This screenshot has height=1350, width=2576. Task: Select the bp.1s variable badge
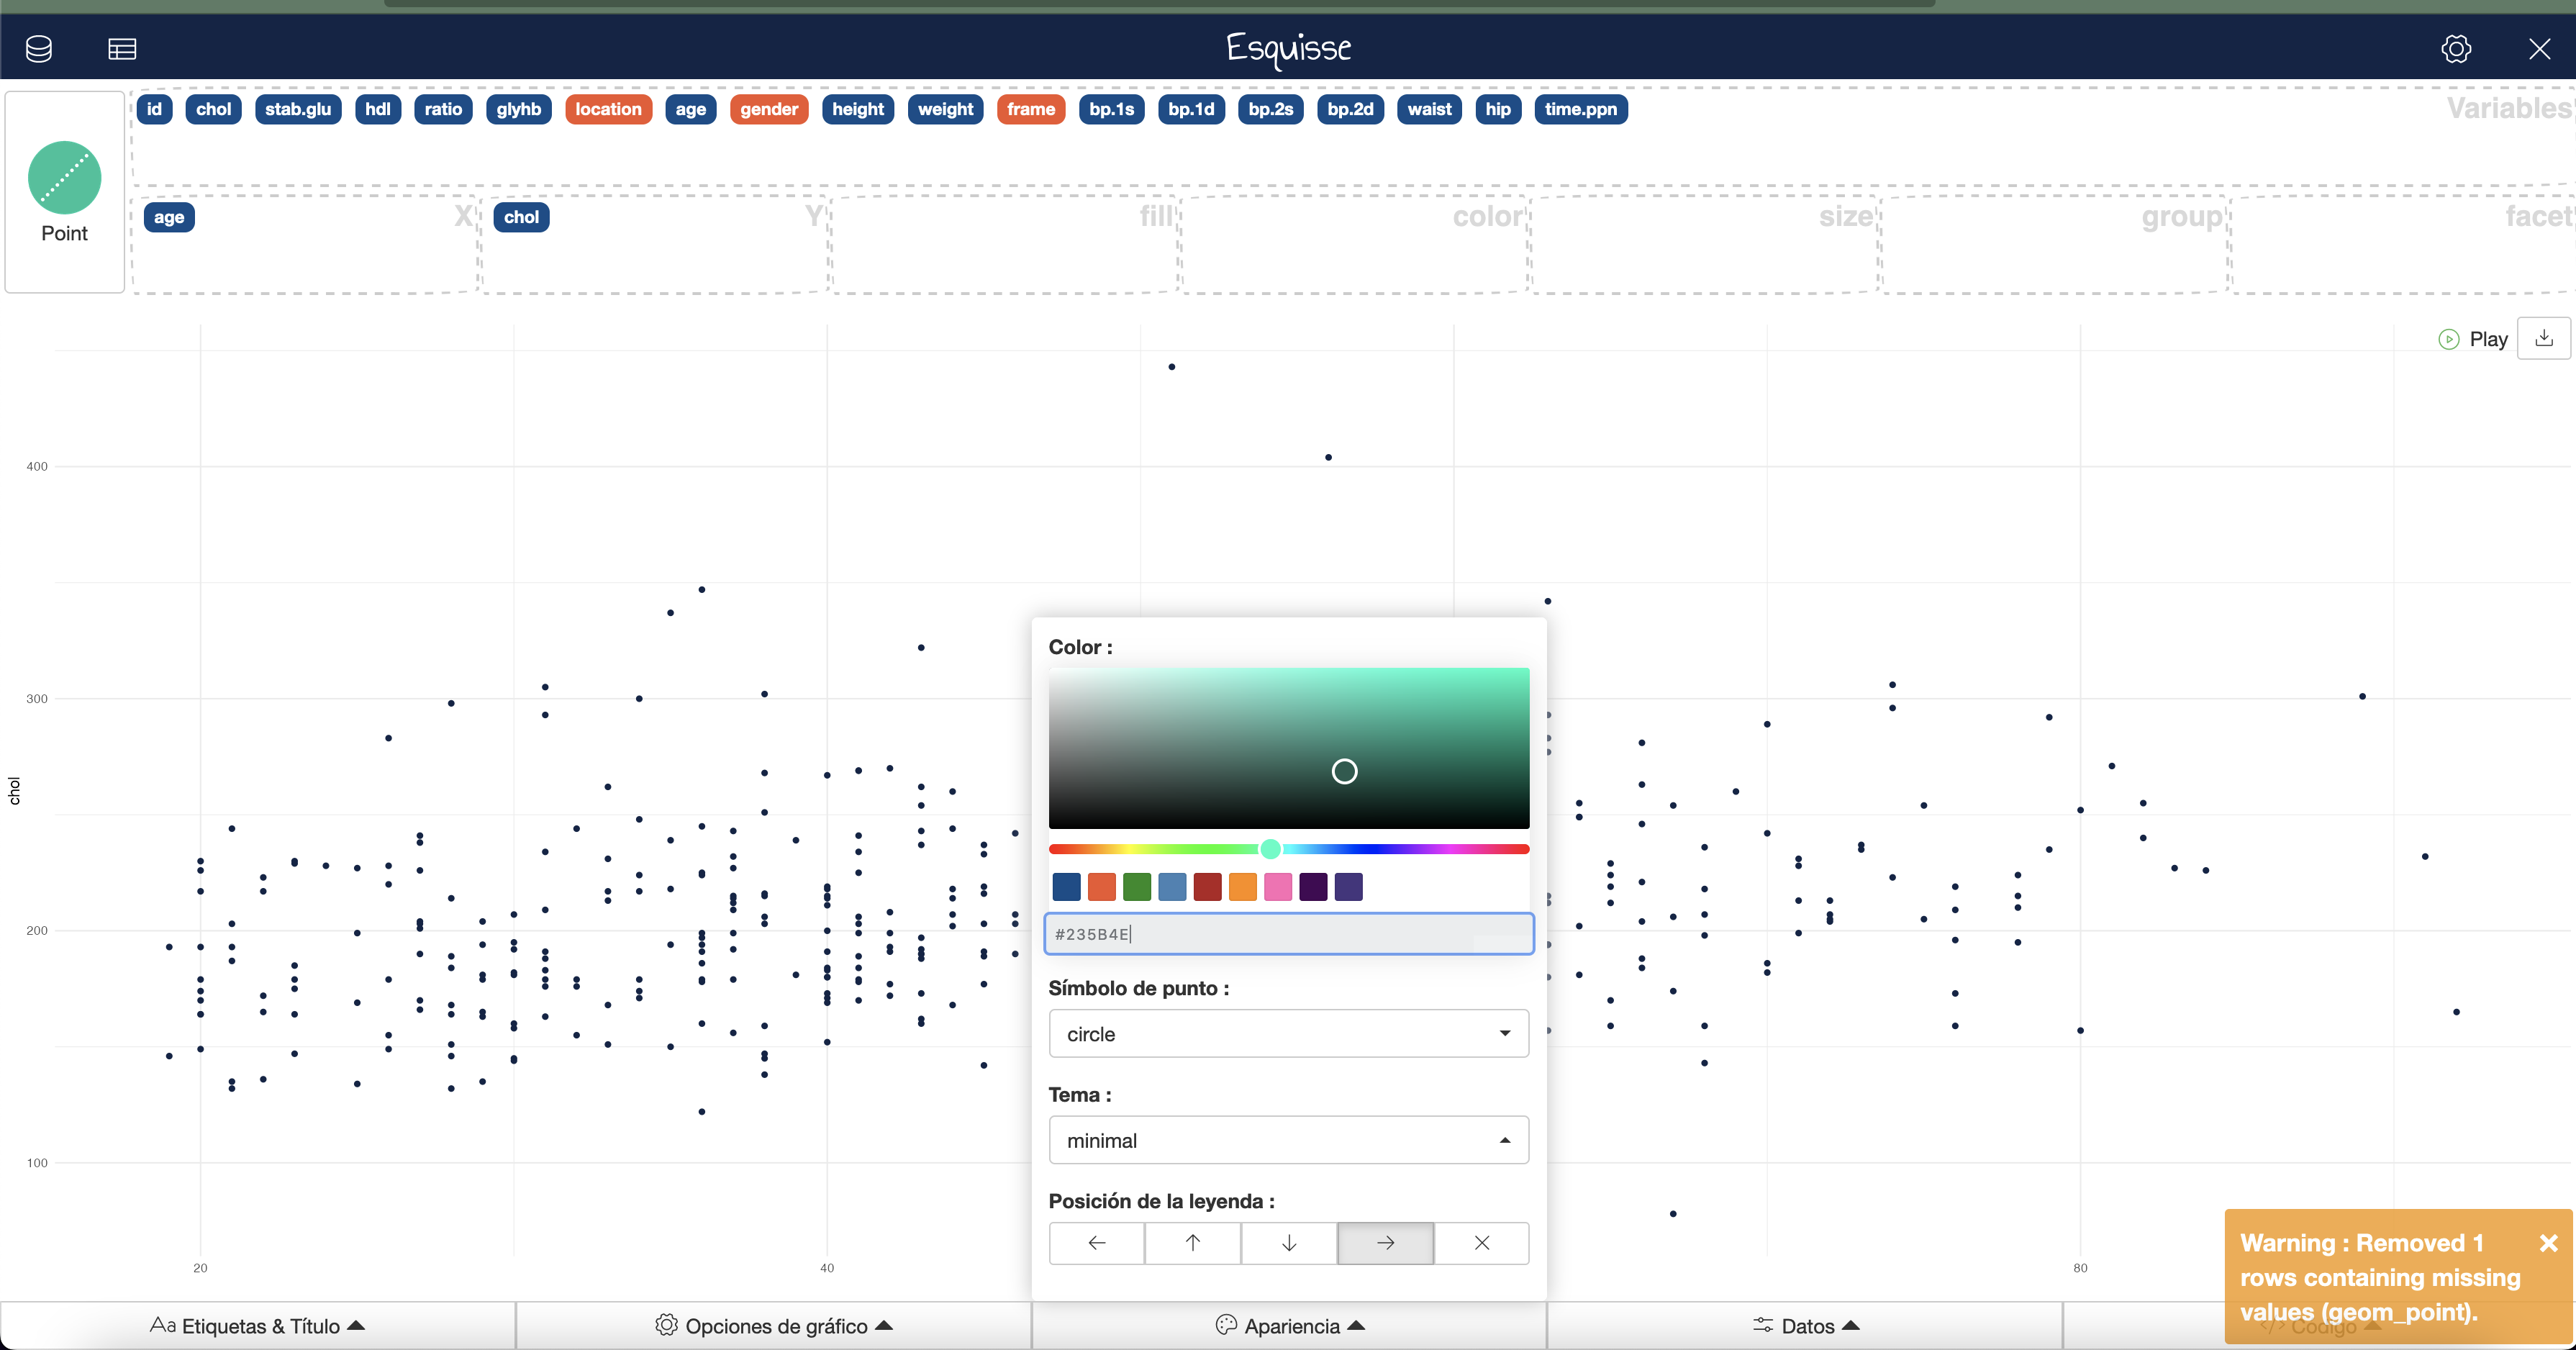(x=1112, y=109)
